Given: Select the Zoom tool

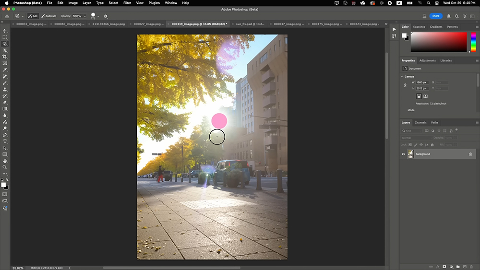Looking at the screenshot, I should (x=5, y=167).
